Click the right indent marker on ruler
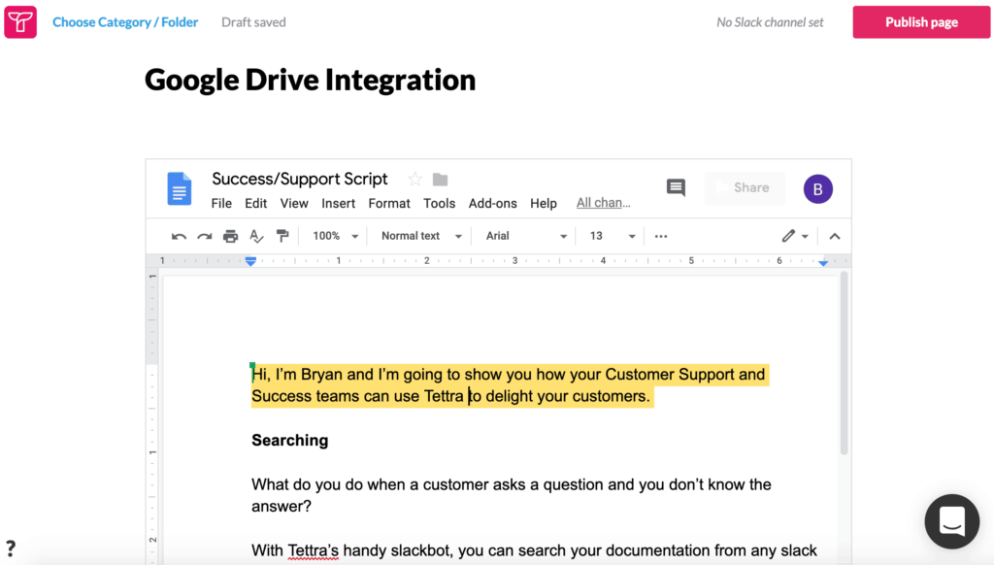Viewport: 994px width, 565px height. tap(823, 262)
